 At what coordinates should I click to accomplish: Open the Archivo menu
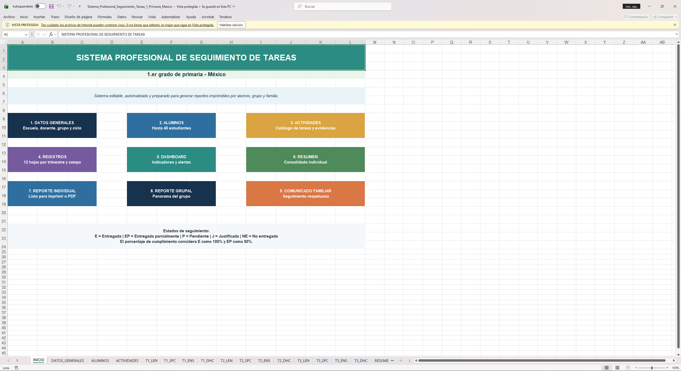pos(9,17)
